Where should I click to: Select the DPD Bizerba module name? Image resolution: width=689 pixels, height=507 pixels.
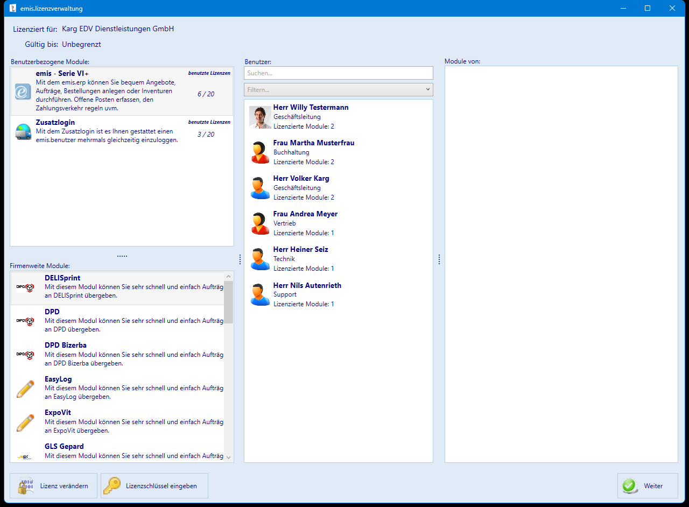(66, 346)
